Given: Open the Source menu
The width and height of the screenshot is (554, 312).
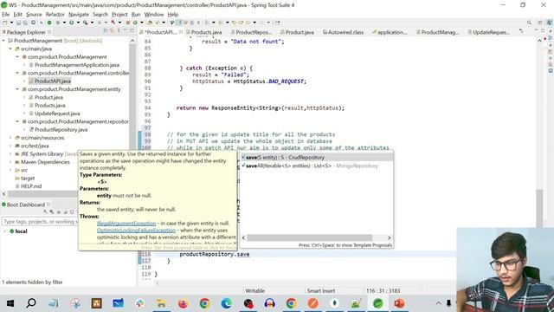Looking at the screenshot, I should 34,14.
